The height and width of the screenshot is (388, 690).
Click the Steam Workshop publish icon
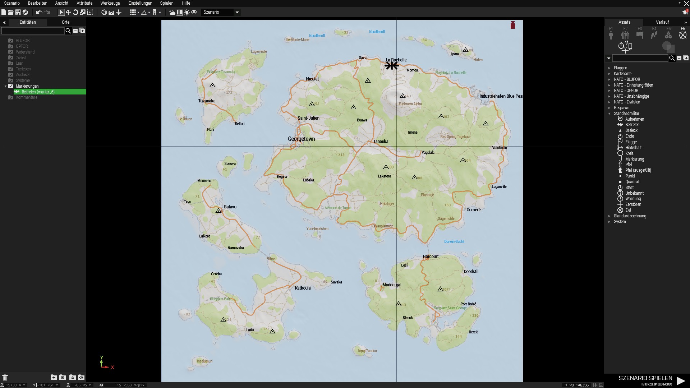pyautogui.click(x=25, y=12)
